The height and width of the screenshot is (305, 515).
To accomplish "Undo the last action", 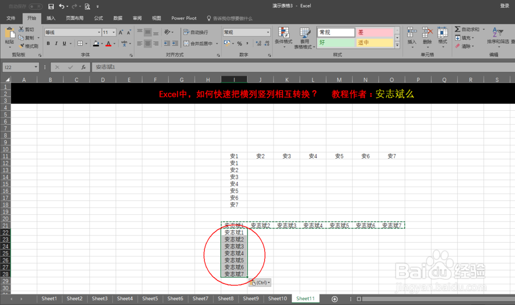I will (61, 6).
